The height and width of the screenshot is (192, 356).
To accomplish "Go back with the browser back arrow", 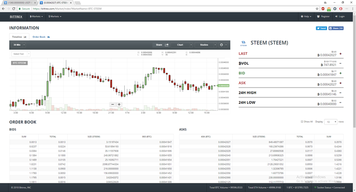I will click(x=3, y=9).
